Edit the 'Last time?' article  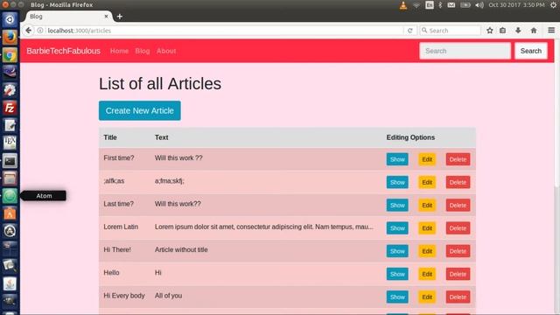click(427, 205)
